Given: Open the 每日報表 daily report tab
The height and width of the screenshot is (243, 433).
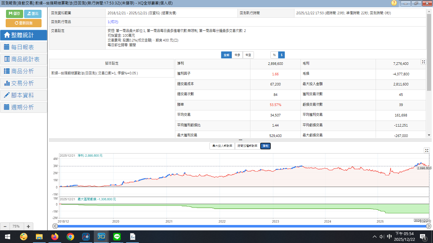Looking at the screenshot, I should (23, 47).
